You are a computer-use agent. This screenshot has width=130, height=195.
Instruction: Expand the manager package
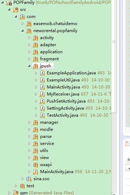point(29,122)
